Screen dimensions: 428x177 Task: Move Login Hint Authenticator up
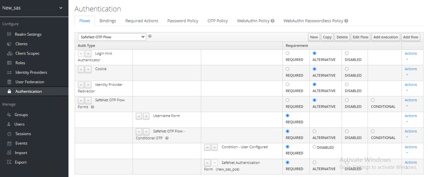coord(81,54)
